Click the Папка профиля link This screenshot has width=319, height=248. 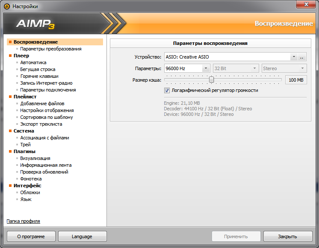click(x=23, y=221)
